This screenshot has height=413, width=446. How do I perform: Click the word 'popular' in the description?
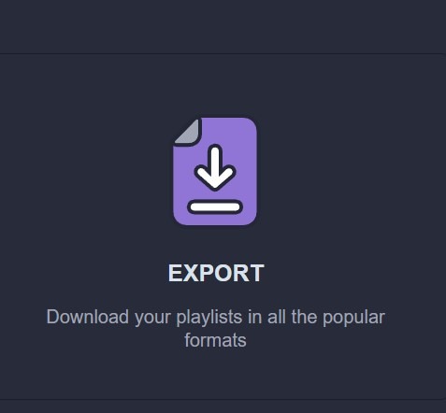[353, 318]
